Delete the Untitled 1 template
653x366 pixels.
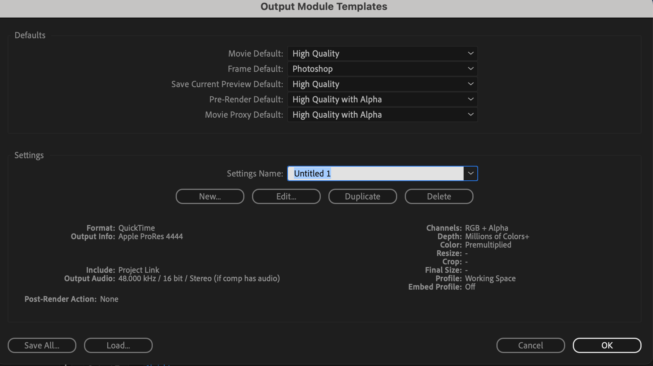[439, 196]
